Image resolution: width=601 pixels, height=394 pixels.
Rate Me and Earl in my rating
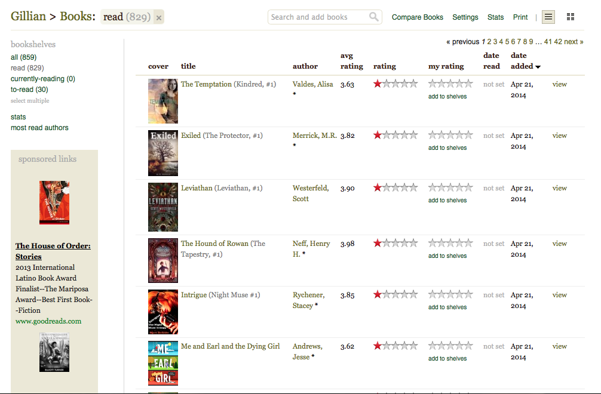(x=450, y=346)
